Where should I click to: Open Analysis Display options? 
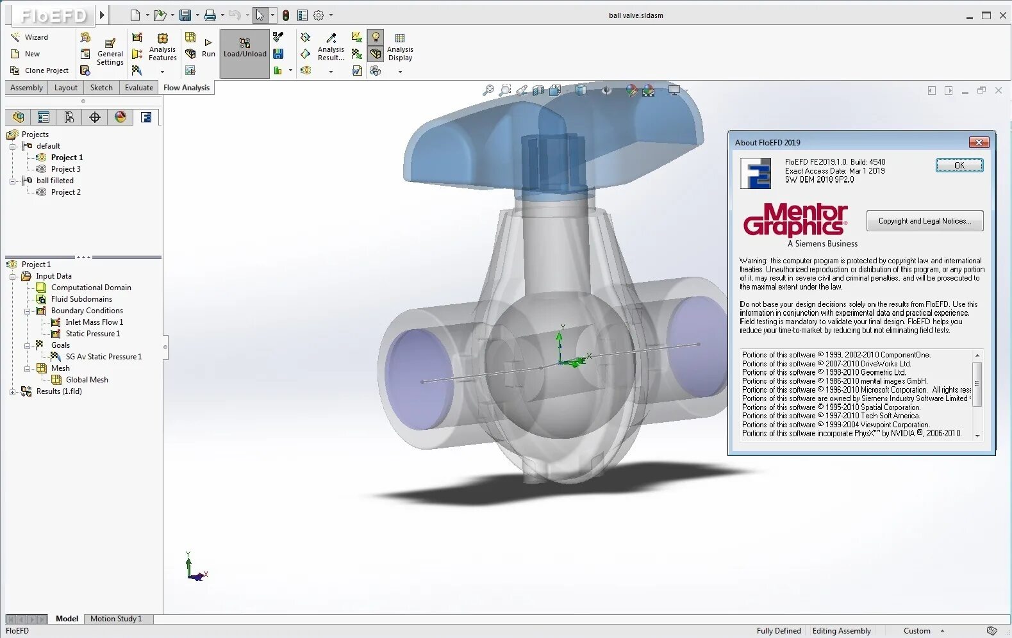click(x=400, y=47)
